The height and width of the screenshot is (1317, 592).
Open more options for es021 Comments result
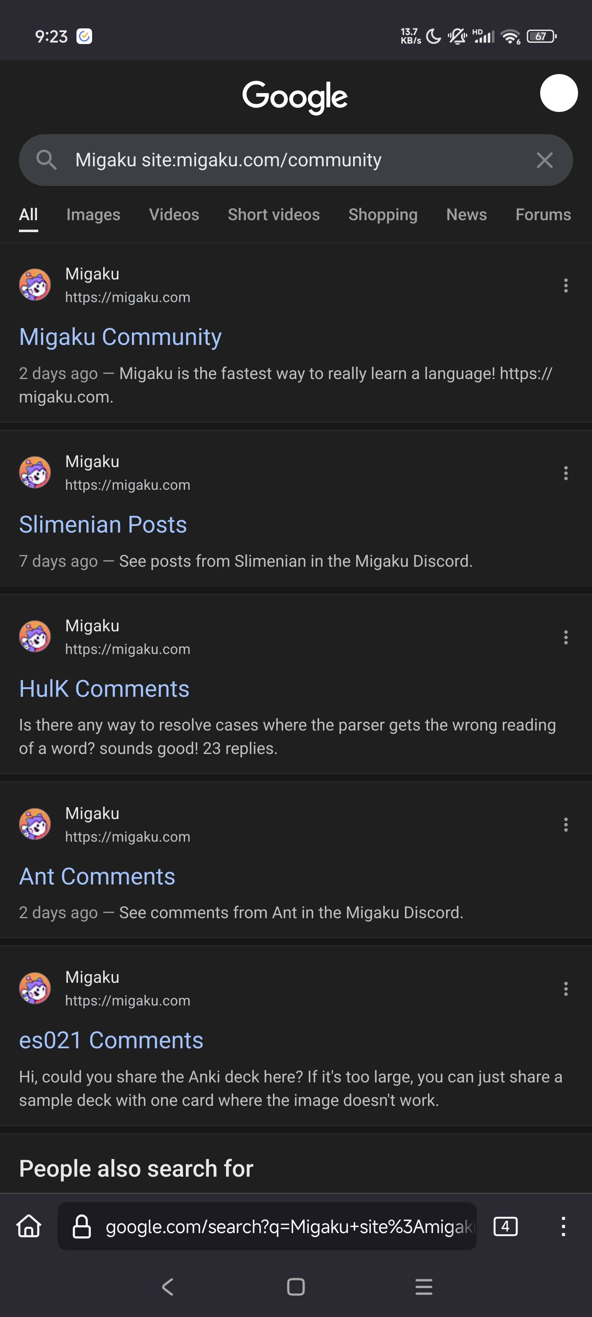[565, 989]
